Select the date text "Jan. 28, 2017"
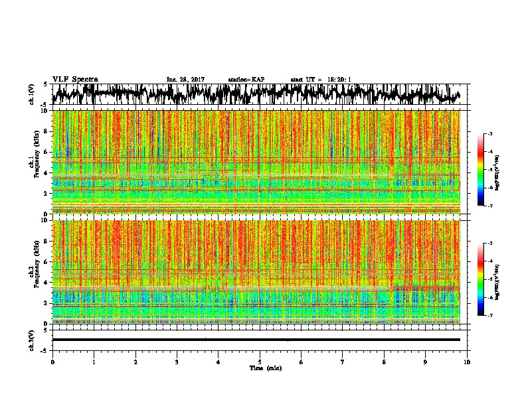526x406 pixels. 185,80
